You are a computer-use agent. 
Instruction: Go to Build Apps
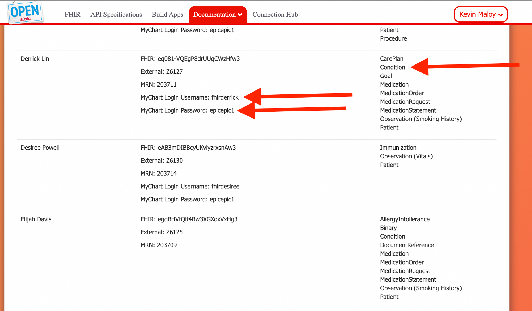point(167,15)
